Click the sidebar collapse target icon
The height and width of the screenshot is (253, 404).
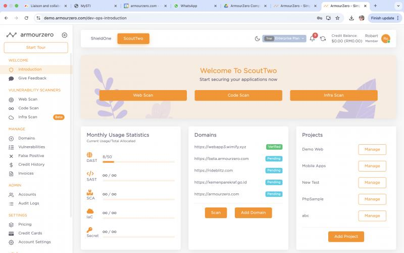click(x=65, y=35)
